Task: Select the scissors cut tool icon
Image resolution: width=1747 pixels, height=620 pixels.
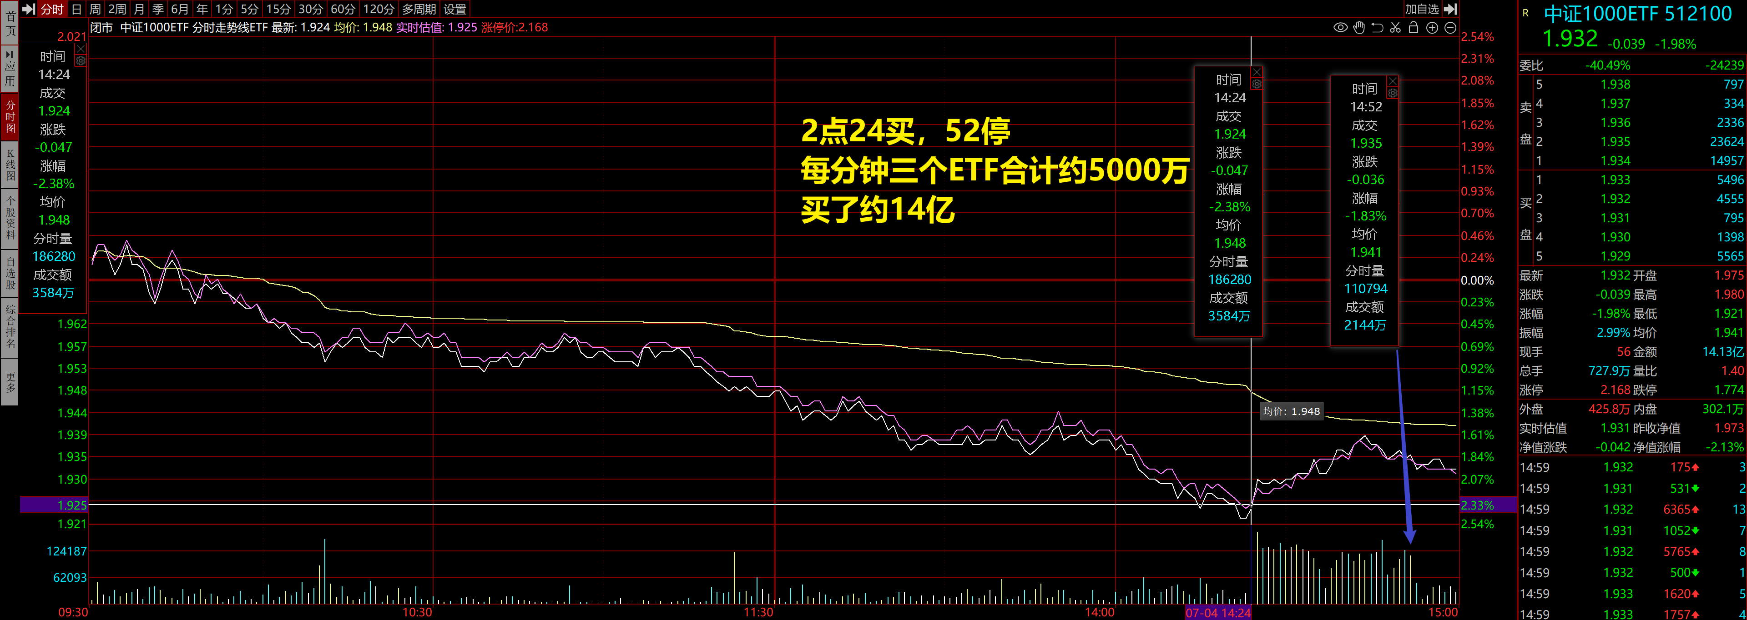Action: pos(1395,28)
